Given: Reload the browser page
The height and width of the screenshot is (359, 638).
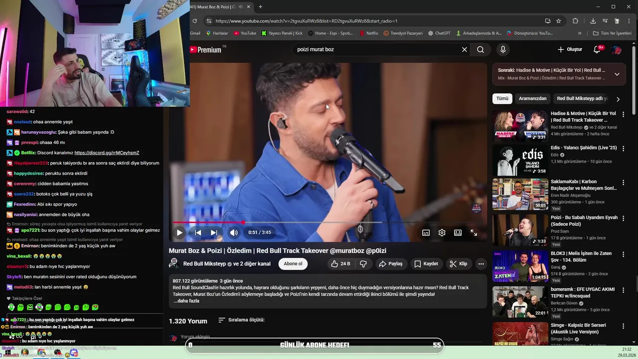Looking at the screenshot, I should pos(194,21).
